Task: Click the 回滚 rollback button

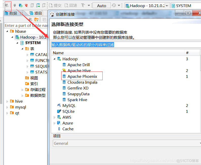Action: [71, 6]
